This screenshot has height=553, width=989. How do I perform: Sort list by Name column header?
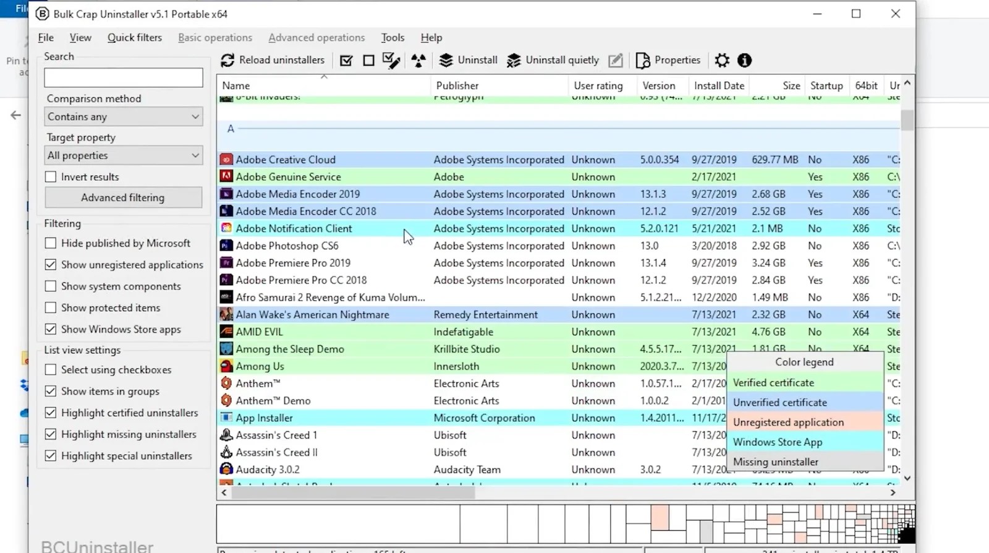click(323, 85)
